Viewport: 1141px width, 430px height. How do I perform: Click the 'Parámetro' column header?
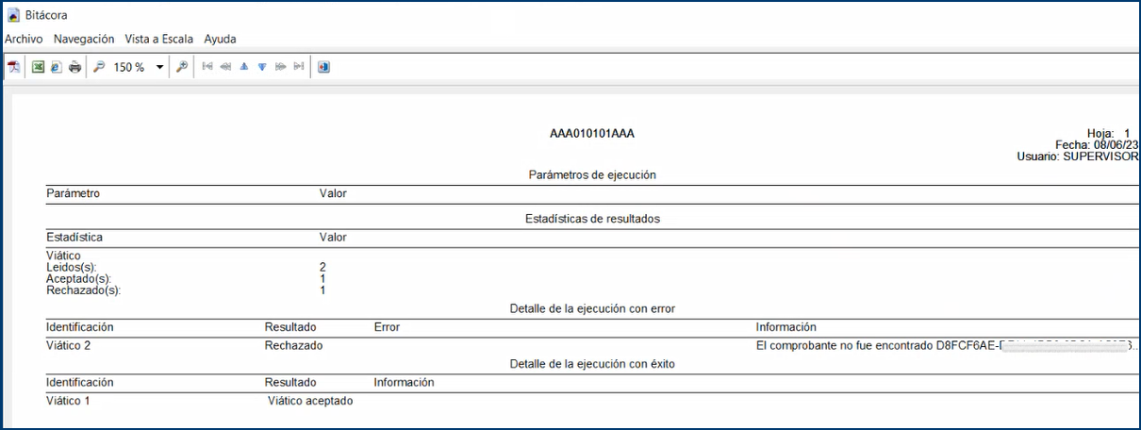coord(73,193)
